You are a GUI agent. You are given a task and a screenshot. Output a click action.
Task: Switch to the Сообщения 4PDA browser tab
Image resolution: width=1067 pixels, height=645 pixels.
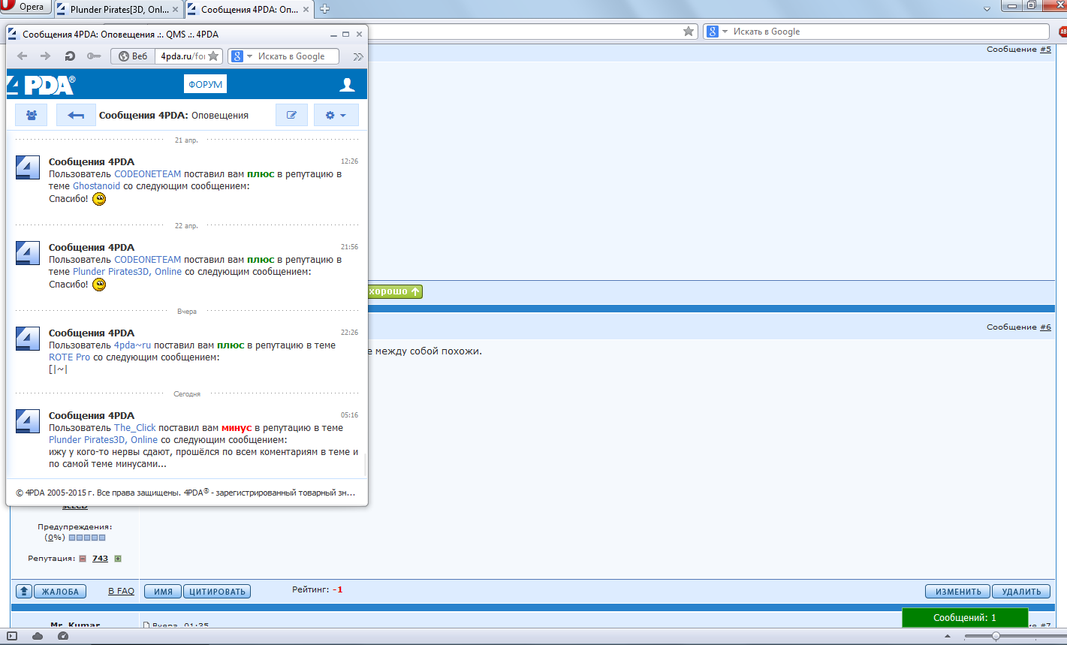(x=249, y=10)
